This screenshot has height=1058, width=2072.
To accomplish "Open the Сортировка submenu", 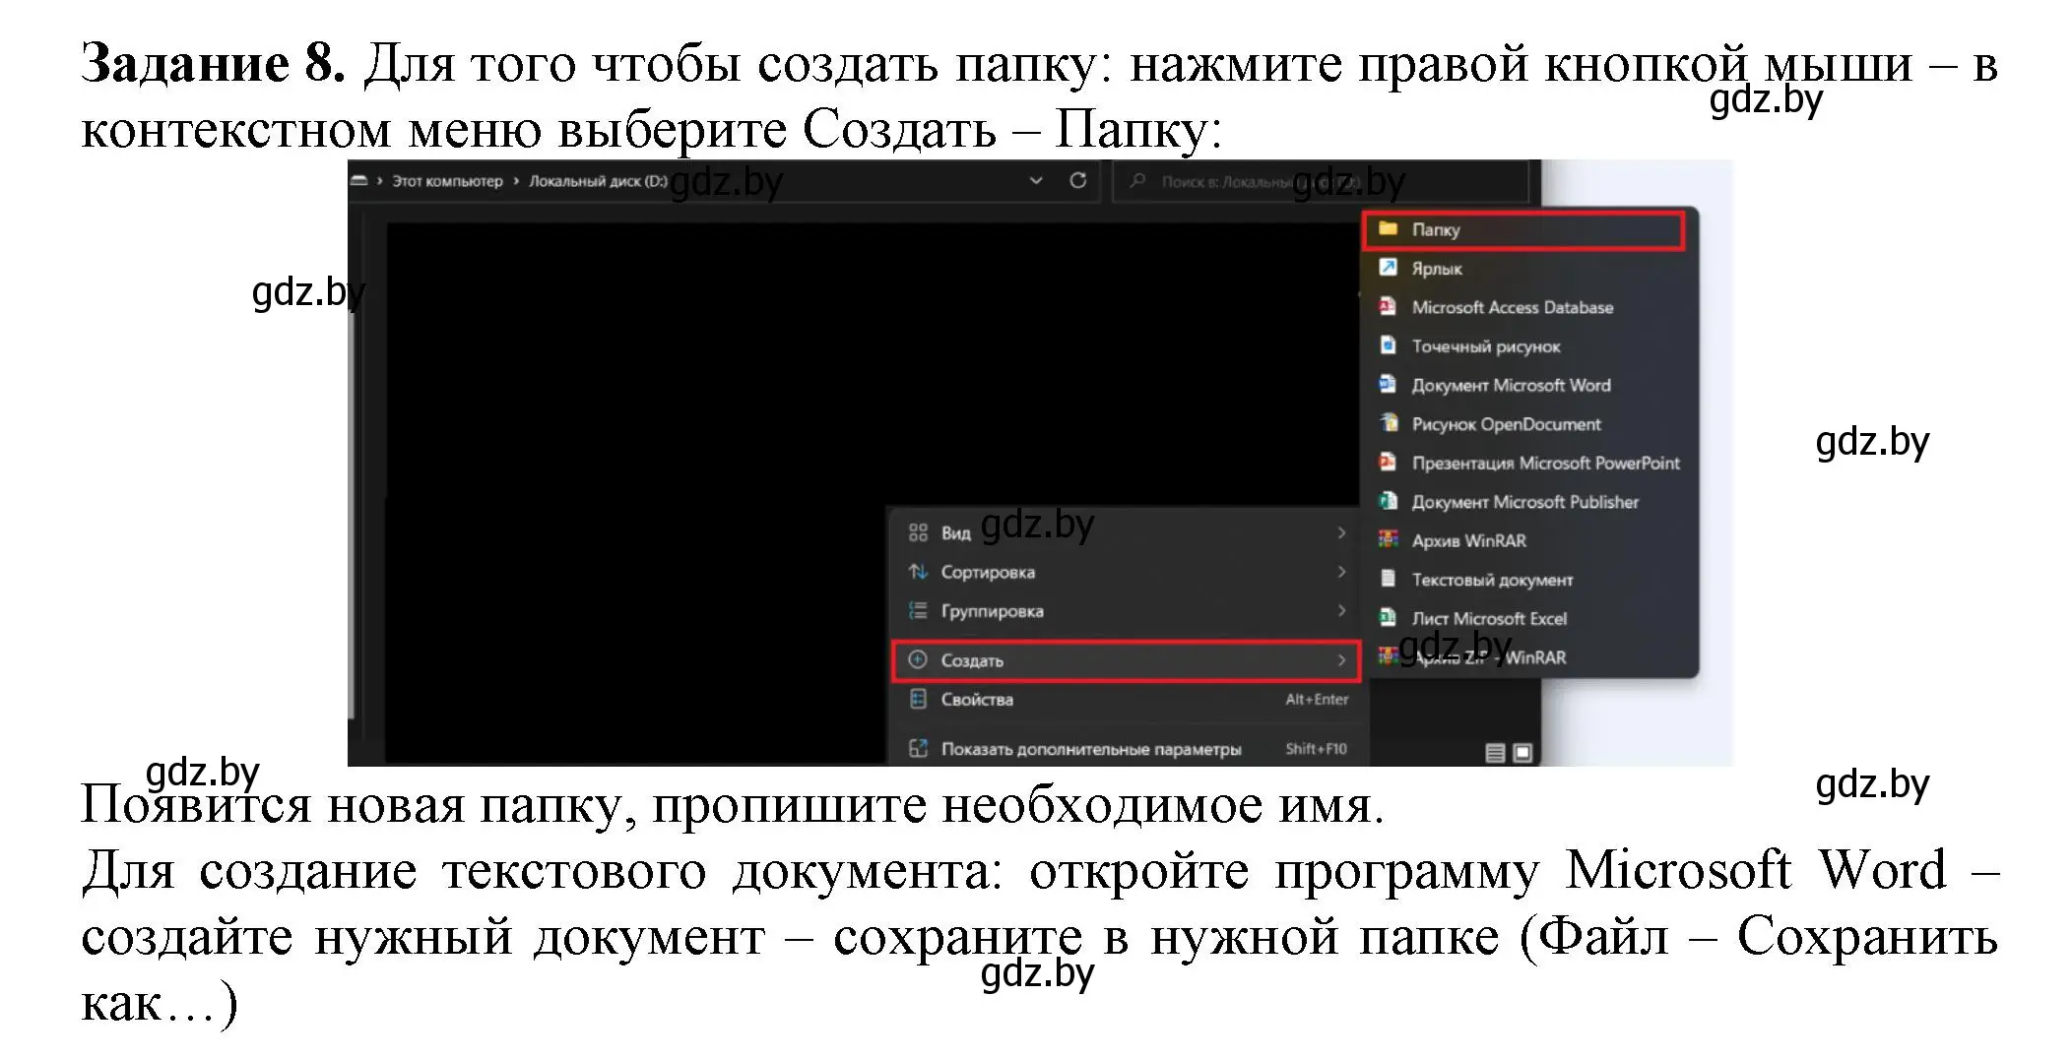I will tap(1126, 572).
